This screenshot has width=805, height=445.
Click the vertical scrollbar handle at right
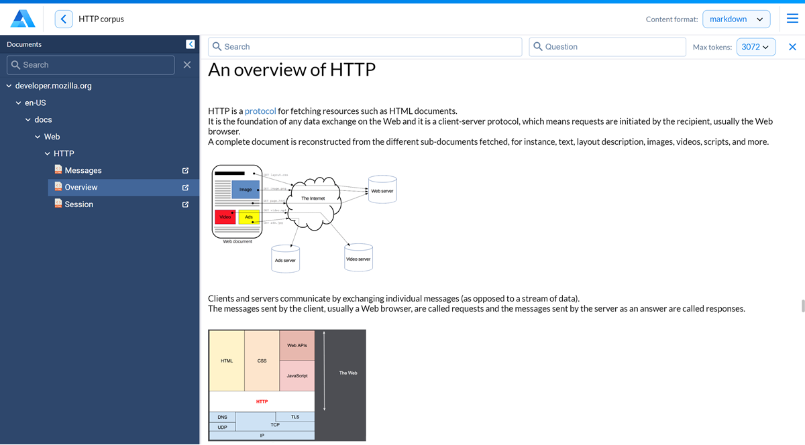[x=802, y=306]
